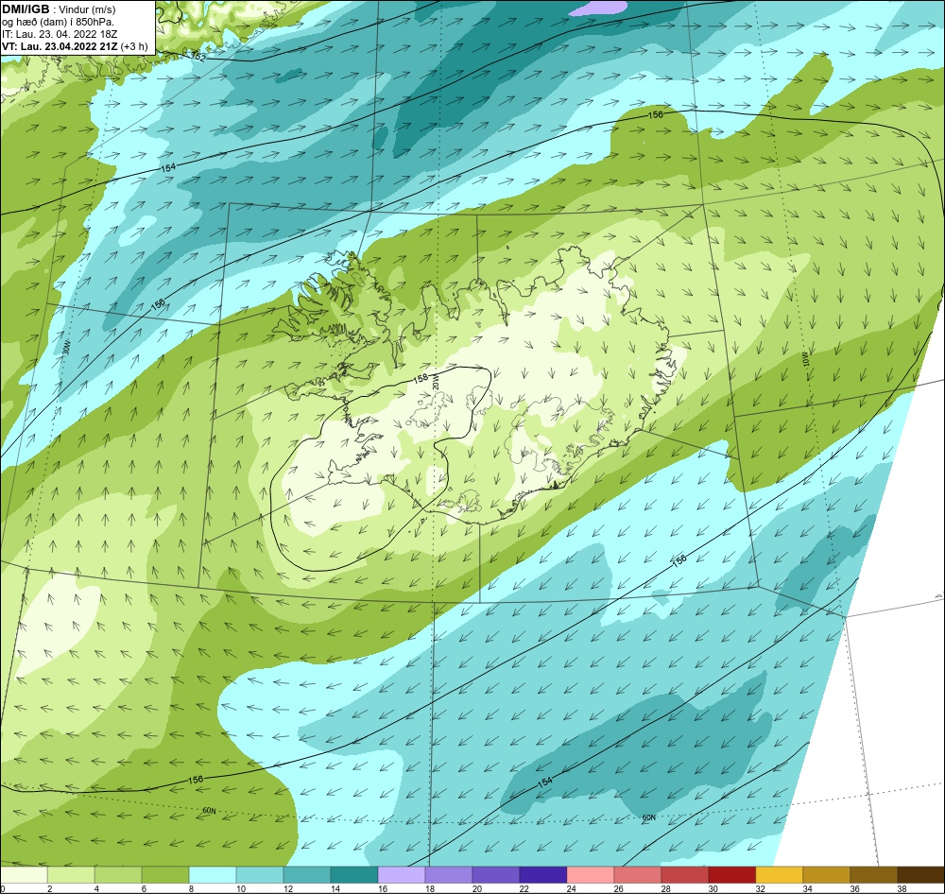Click the purple swatch between 18 and 20

click(x=448, y=875)
